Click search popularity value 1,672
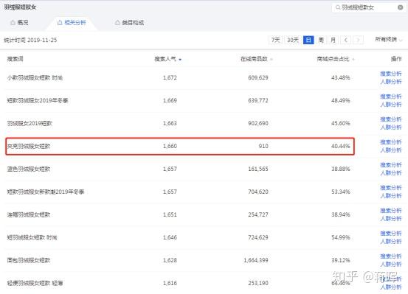Image resolution: width=408 pixels, height=294 pixels. point(170,77)
